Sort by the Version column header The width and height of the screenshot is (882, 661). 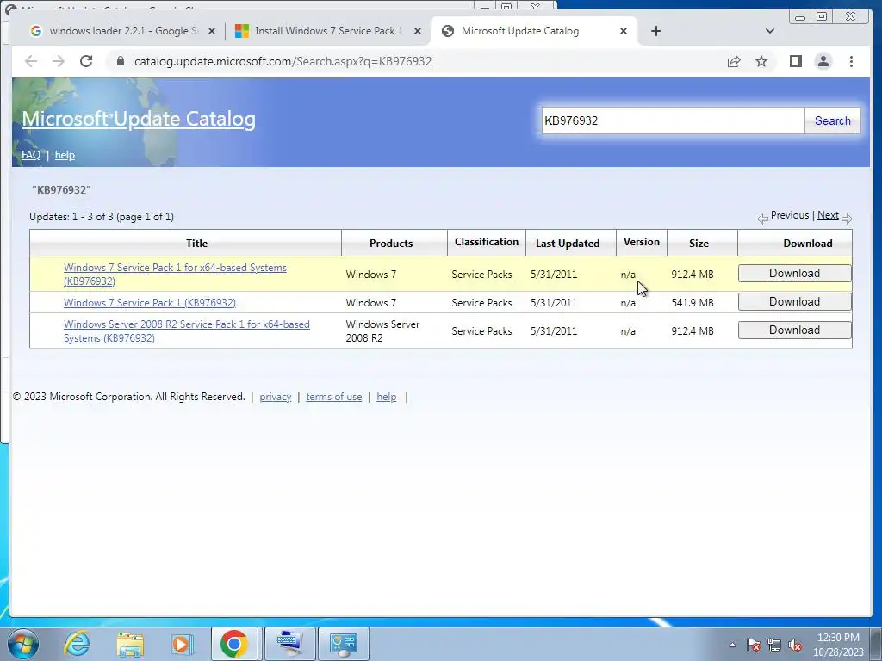click(x=641, y=242)
